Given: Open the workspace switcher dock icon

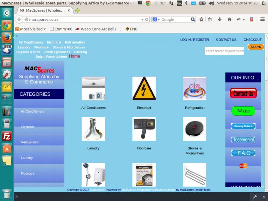Looking at the screenshot, I should coord(7,99).
